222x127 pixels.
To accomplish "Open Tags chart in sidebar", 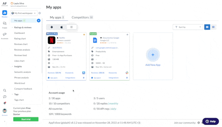I will pyautogui.click(x=19, y=100).
